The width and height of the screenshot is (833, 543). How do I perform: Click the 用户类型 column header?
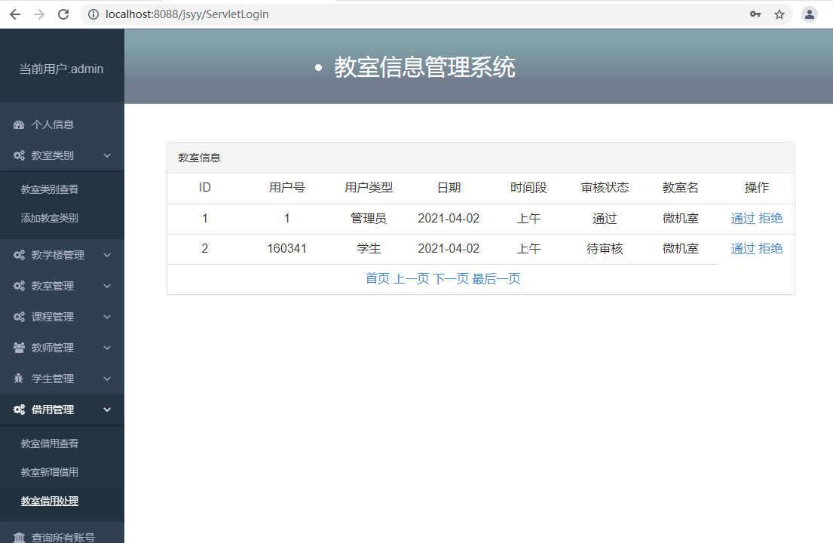click(369, 188)
